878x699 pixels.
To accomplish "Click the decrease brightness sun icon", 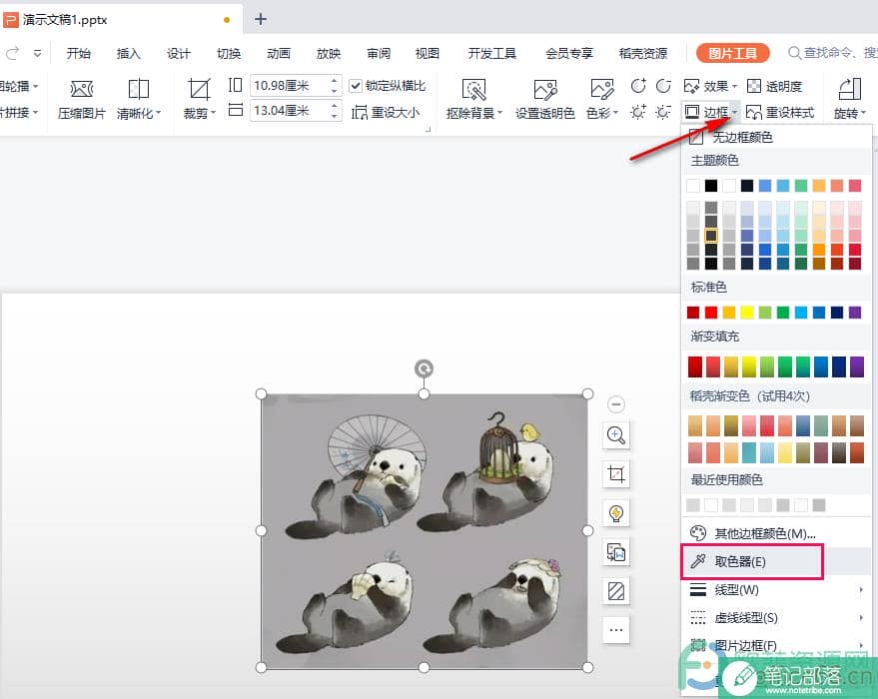I will coord(663,112).
